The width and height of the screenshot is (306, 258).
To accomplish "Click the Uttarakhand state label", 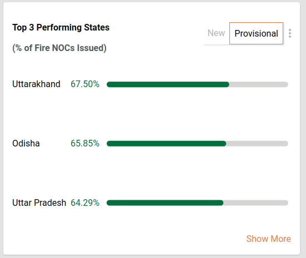I will tap(36, 84).
